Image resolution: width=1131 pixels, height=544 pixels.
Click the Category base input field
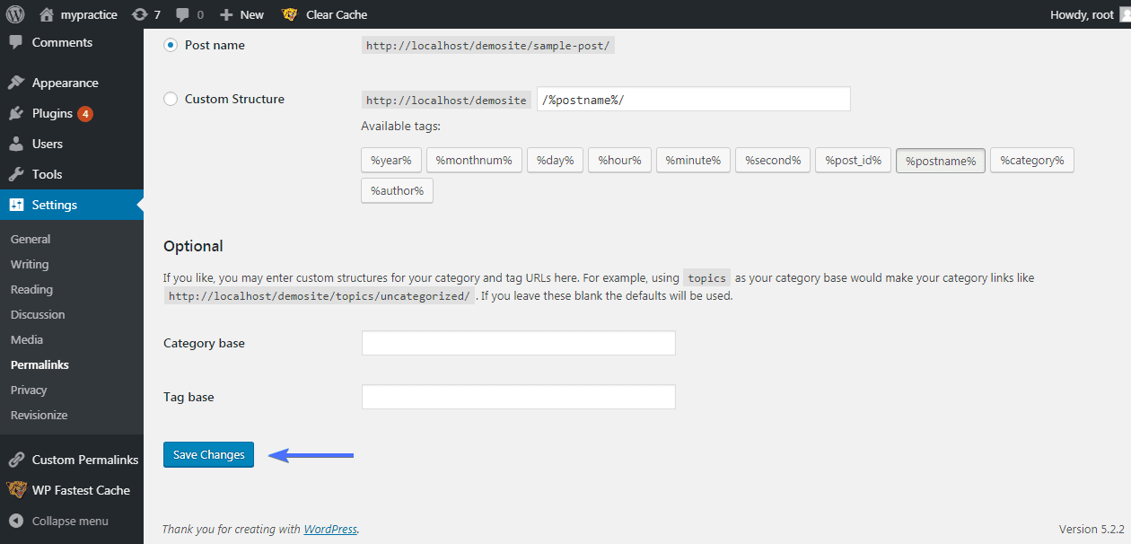click(518, 343)
